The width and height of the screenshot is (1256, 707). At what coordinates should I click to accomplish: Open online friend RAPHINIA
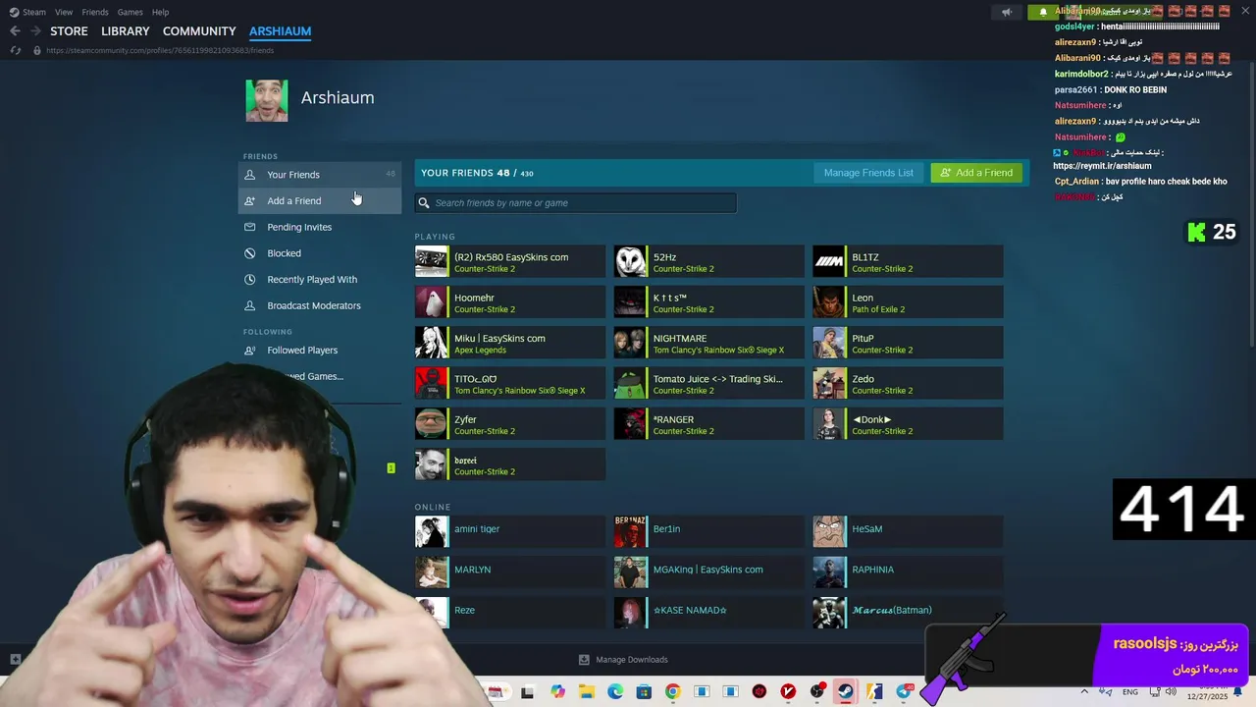pos(908,571)
